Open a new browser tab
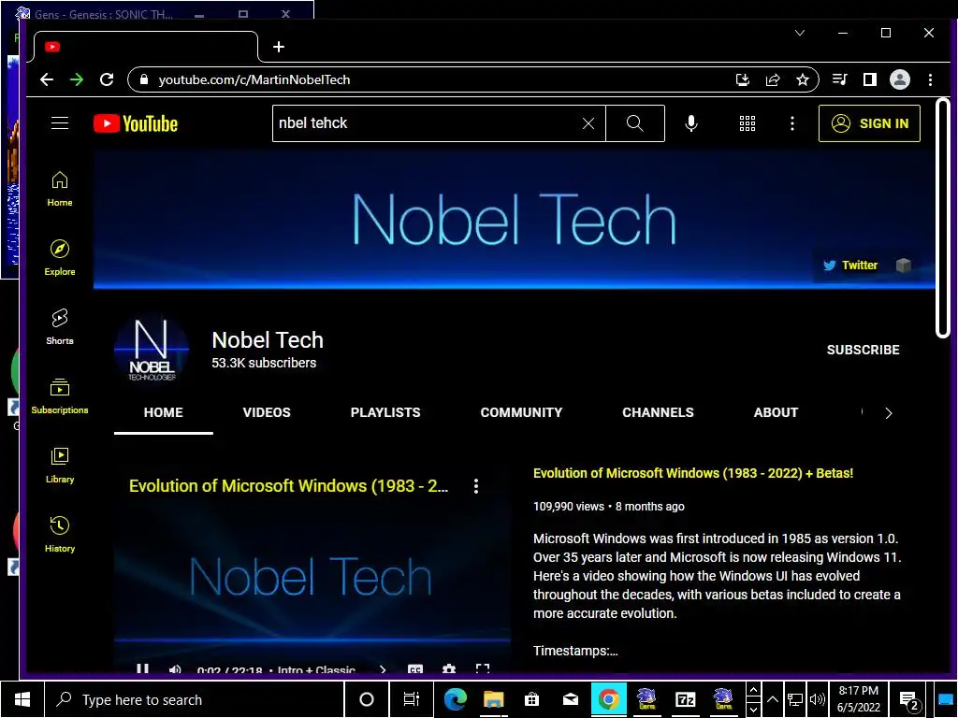 pyautogui.click(x=279, y=47)
